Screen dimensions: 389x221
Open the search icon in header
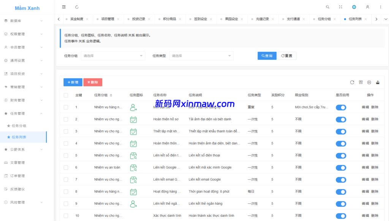click(x=327, y=7)
